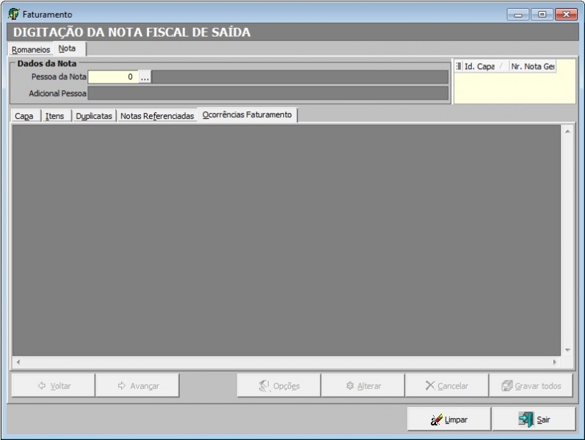Click the grid column selector indicator icon

point(459,67)
